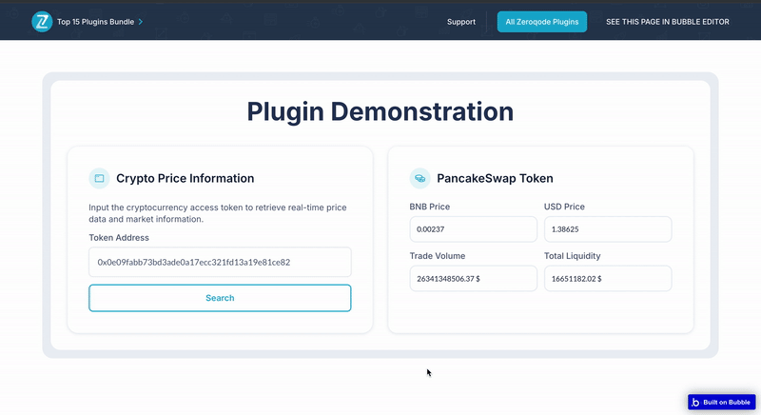Click the Crypto Price Information card icon

click(x=99, y=178)
